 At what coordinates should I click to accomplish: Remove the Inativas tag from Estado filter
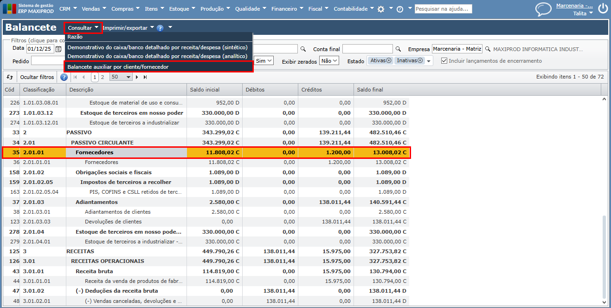[420, 60]
